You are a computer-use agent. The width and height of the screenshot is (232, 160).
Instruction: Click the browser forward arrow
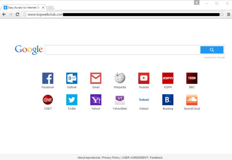11,14
